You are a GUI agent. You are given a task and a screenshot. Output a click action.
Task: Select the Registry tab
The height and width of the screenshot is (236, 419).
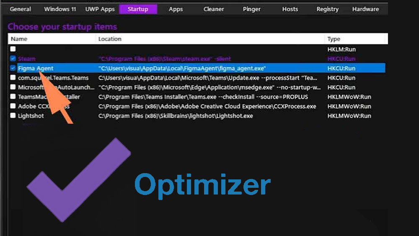pyautogui.click(x=328, y=9)
